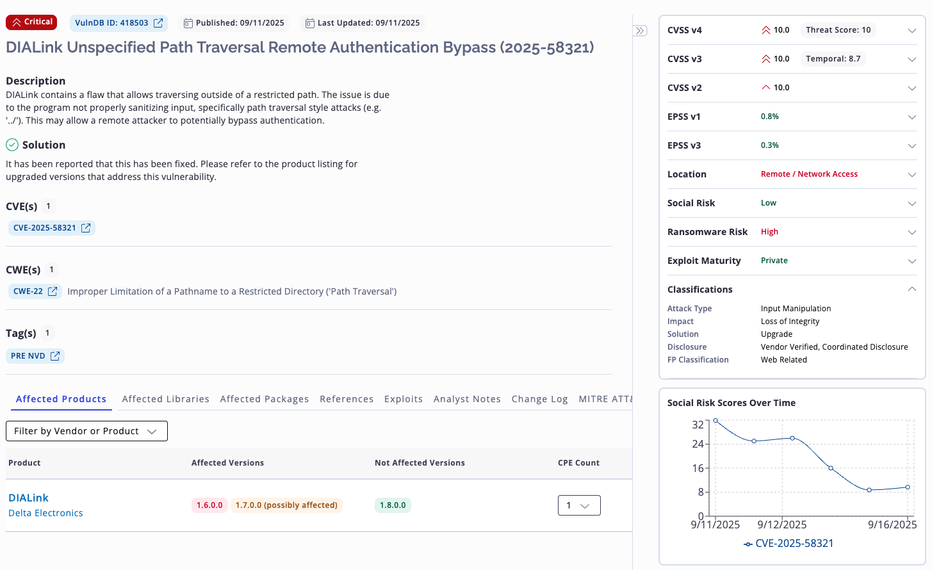Screen dimensions: 932x570
Task: Open external link icon on CVE-2025-58321 chip
Action: [x=86, y=228]
